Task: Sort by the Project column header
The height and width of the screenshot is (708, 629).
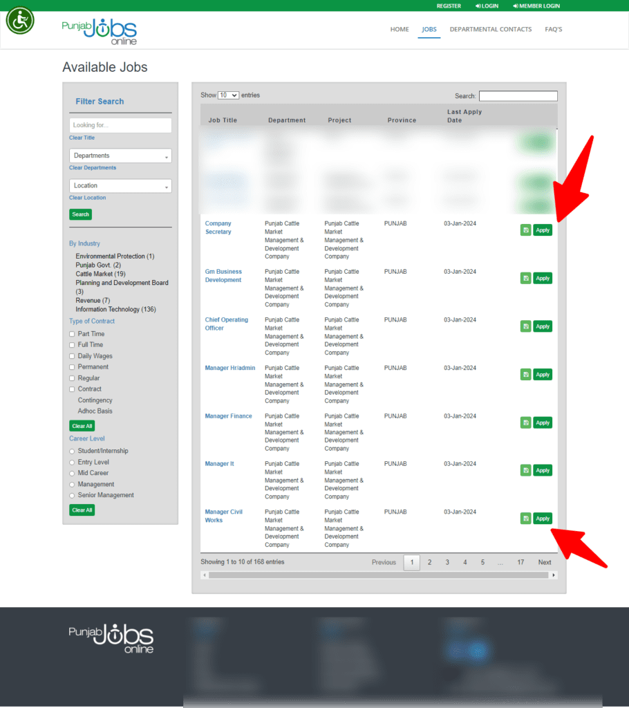Action: [339, 120]
